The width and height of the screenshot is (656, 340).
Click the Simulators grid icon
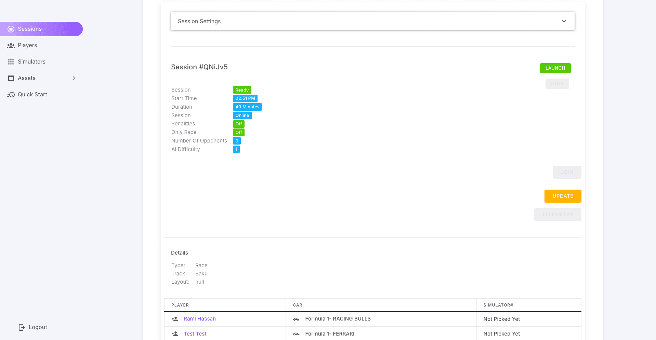pos(11,62)
